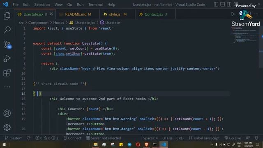Switch to the README.md tab
Image resolution: width=263 pixels, height=148 pixels.
(78, 14)
